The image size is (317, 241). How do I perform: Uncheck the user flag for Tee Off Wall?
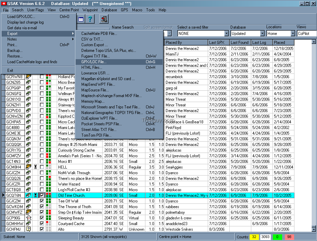[42, 201]
